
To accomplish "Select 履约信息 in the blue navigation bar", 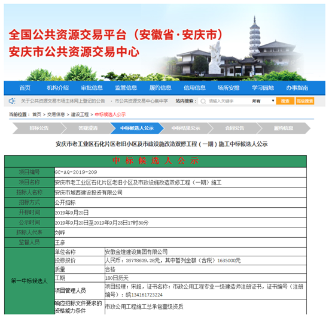I will coord(160,88).
